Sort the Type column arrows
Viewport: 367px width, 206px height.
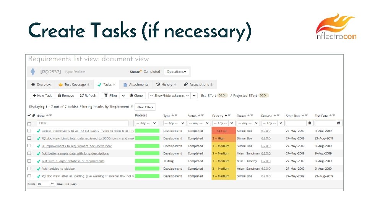[x=174, y=115]
